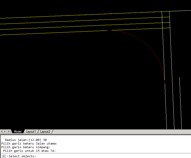
Task: Open the Layout2 tab
Action: [x=45, y=132]
